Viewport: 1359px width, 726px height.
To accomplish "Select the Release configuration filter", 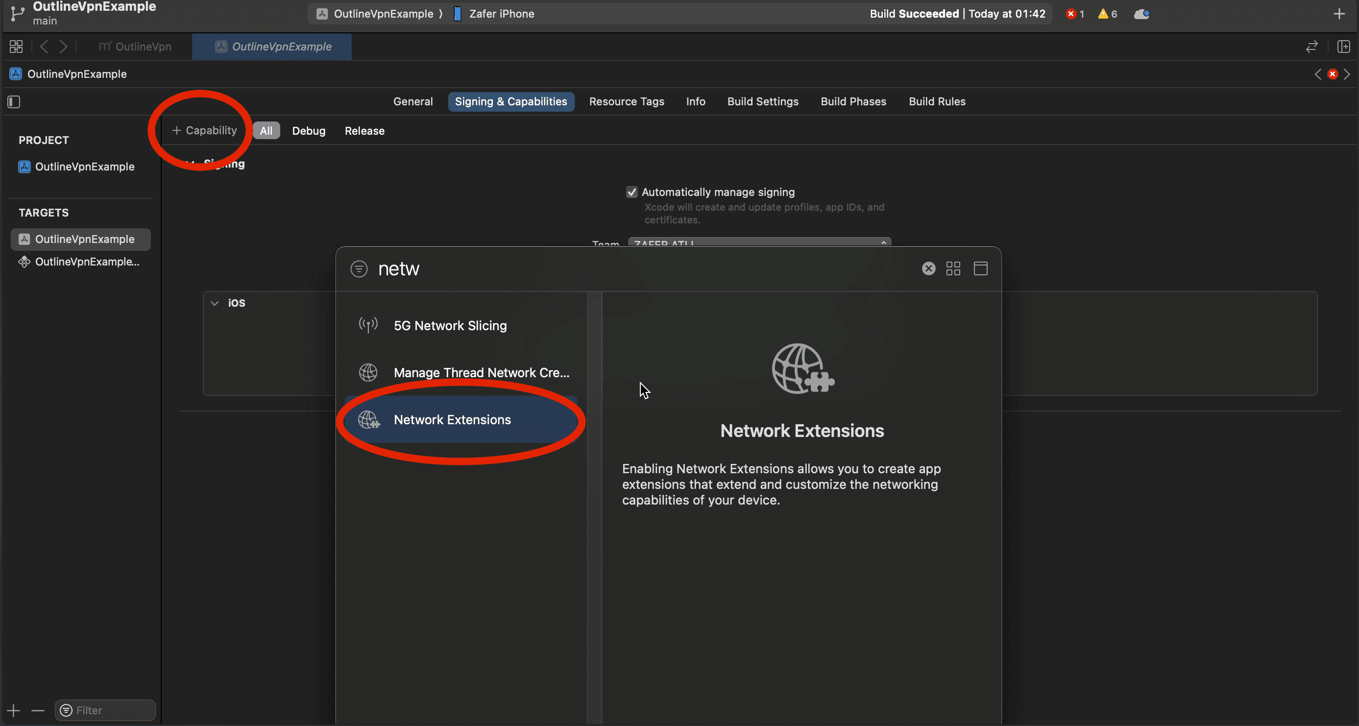I will (x=364, y=130).
